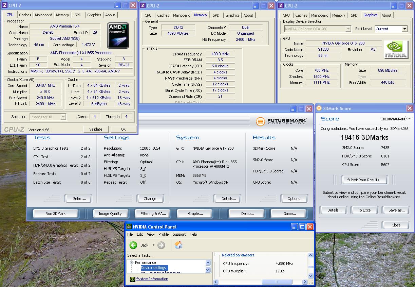
Task: Open the Help menu in NVIDIA Control Panel
Action: point(193,234)
